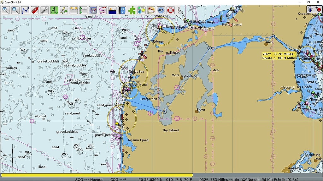Screen dimensions: 323x181
Task: Click the green puzzle piece plugin icon
Action: pos(132,10)
